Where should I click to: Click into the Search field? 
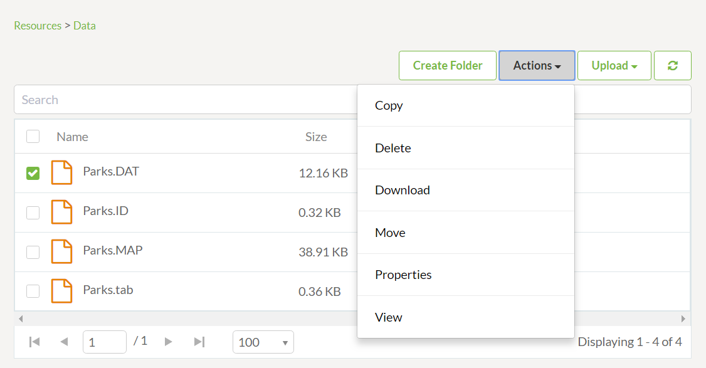(186, 100)
